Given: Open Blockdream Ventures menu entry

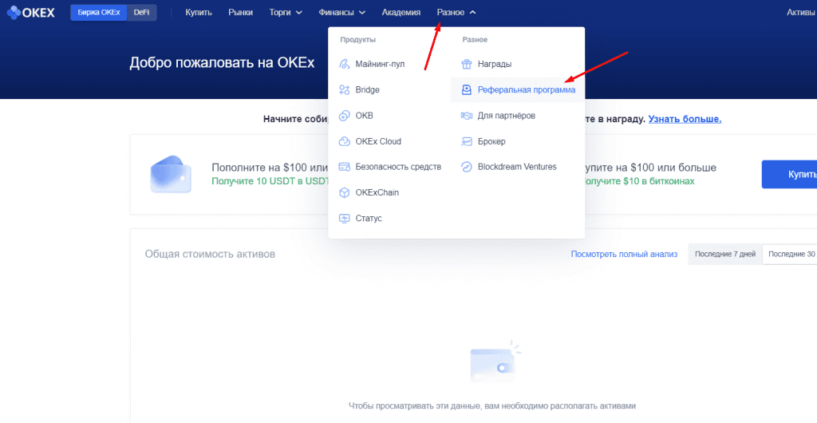Looking at the screenshot, I should [x=517, y=168].
